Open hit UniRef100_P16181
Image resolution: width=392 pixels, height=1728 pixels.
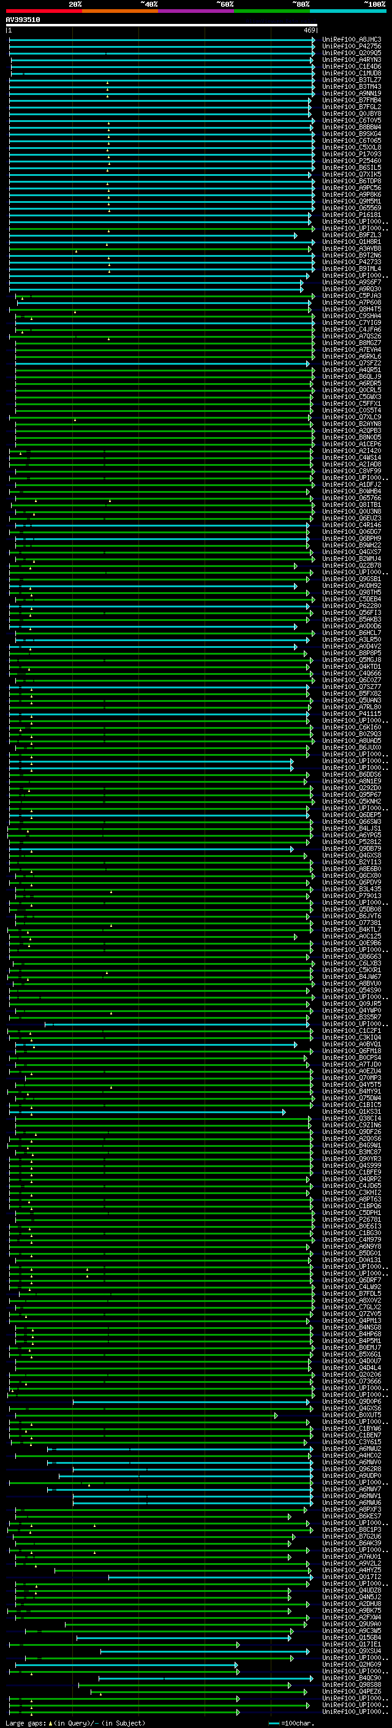[352, 215]
